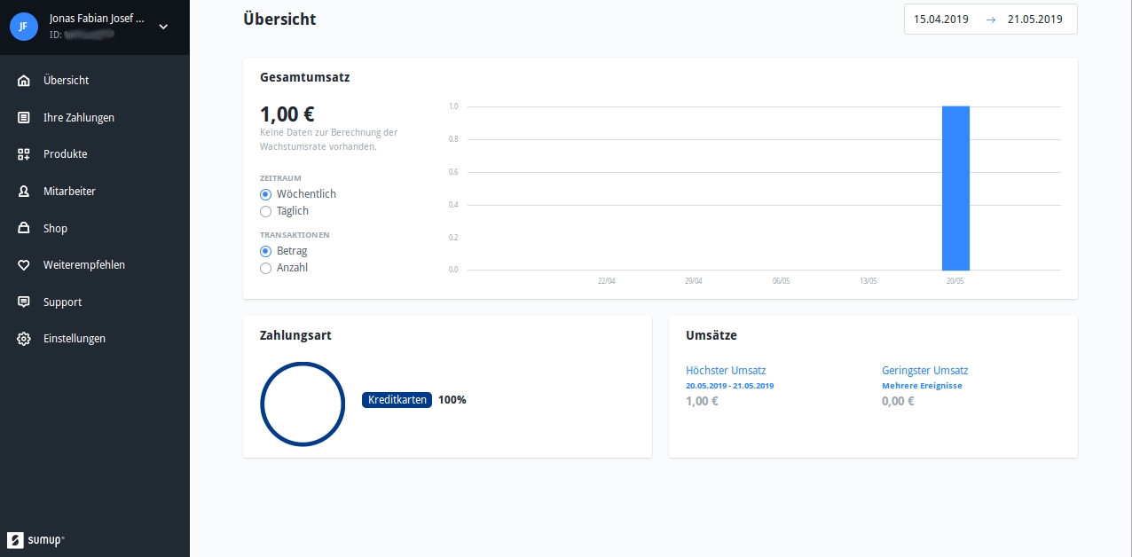Click the JF profile avatar
Screen dimensions: 1132x557
tap(23, 27)
